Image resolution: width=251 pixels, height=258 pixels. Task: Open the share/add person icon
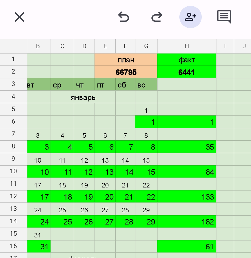click(x=190, y=17)
